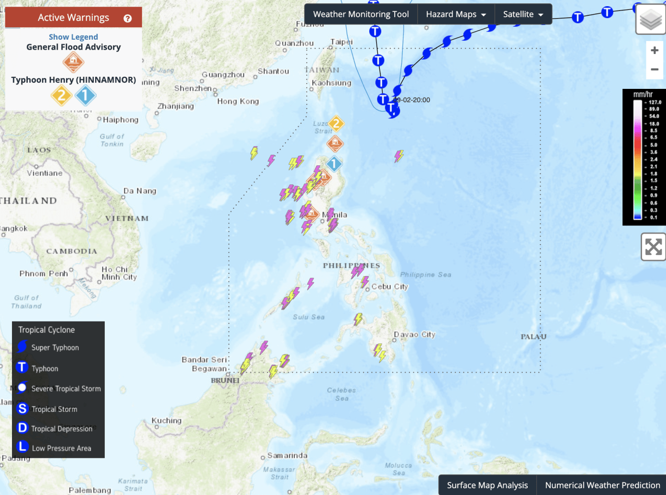Click the help question mark on Active Warnings
The image size is (666, 495).
click(127, 18)
